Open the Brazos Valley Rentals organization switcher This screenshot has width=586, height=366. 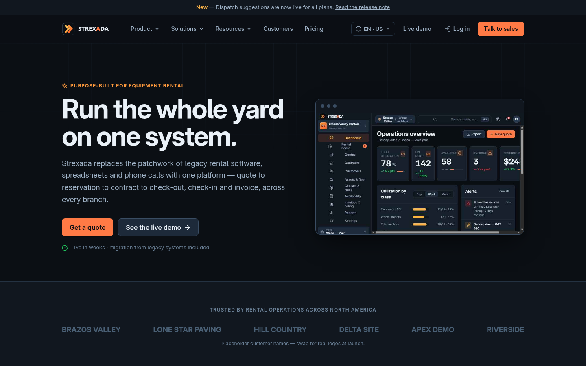(343, 126)
